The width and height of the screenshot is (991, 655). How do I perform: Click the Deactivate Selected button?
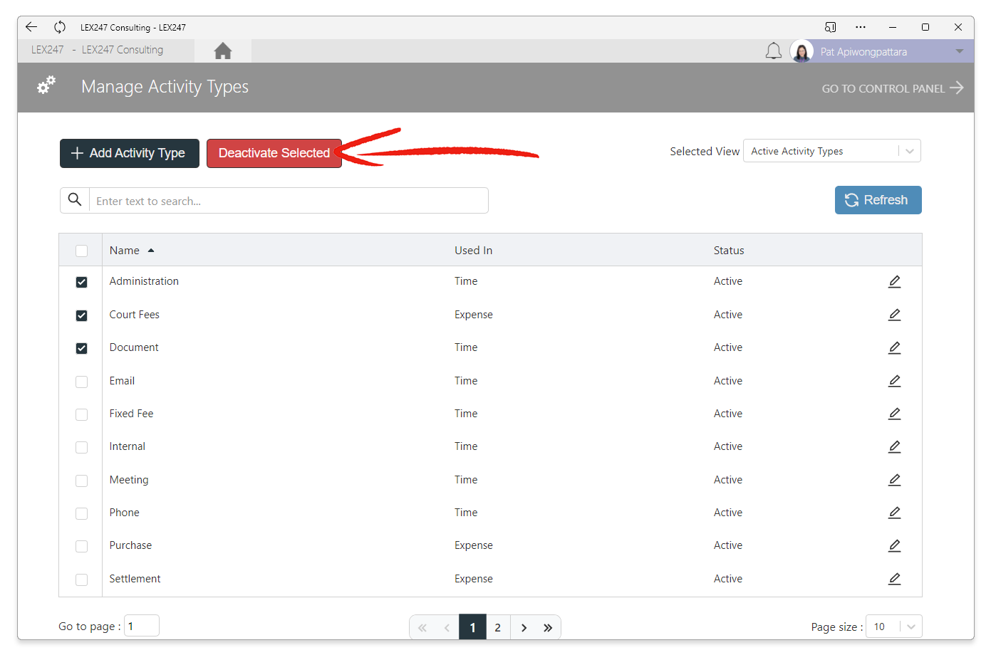[274, 153]
